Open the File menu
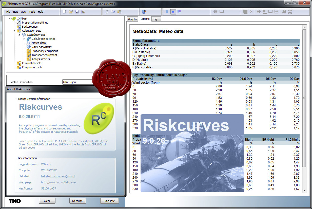Viewport: 312px width, 209px height. [x=8, y=12]
